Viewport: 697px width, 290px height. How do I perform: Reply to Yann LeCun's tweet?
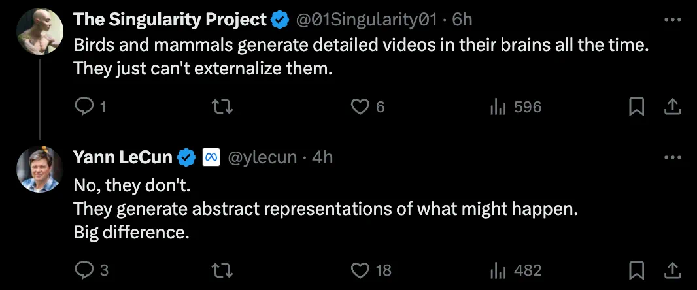point(85,270)
